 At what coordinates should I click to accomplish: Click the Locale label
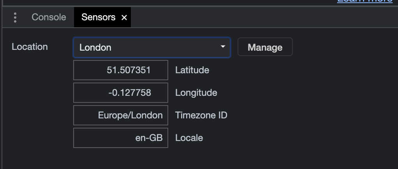point(189,138)
